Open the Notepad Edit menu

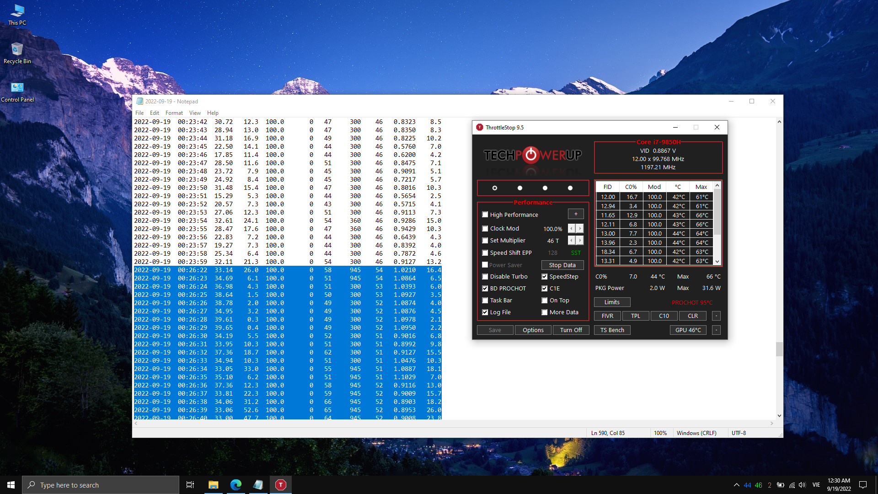(155, 113)
